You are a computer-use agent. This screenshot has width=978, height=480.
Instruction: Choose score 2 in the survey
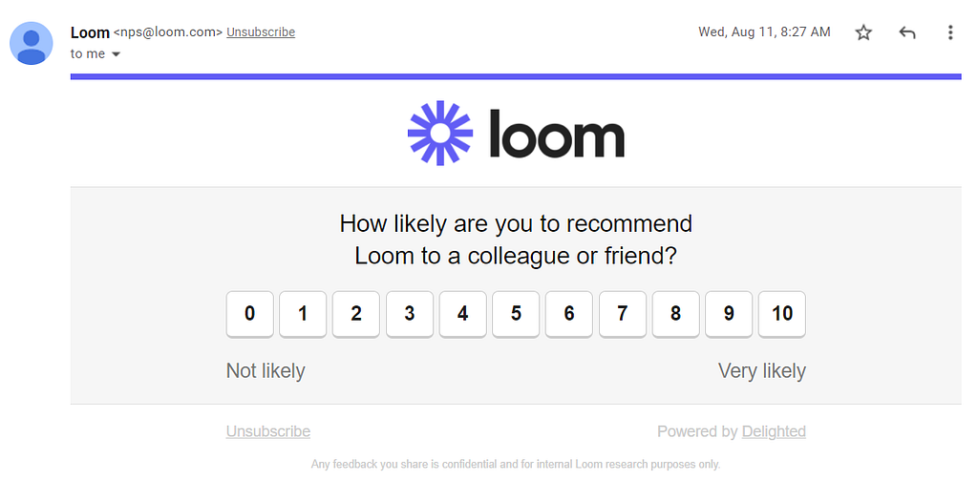[x=356, y=314]
